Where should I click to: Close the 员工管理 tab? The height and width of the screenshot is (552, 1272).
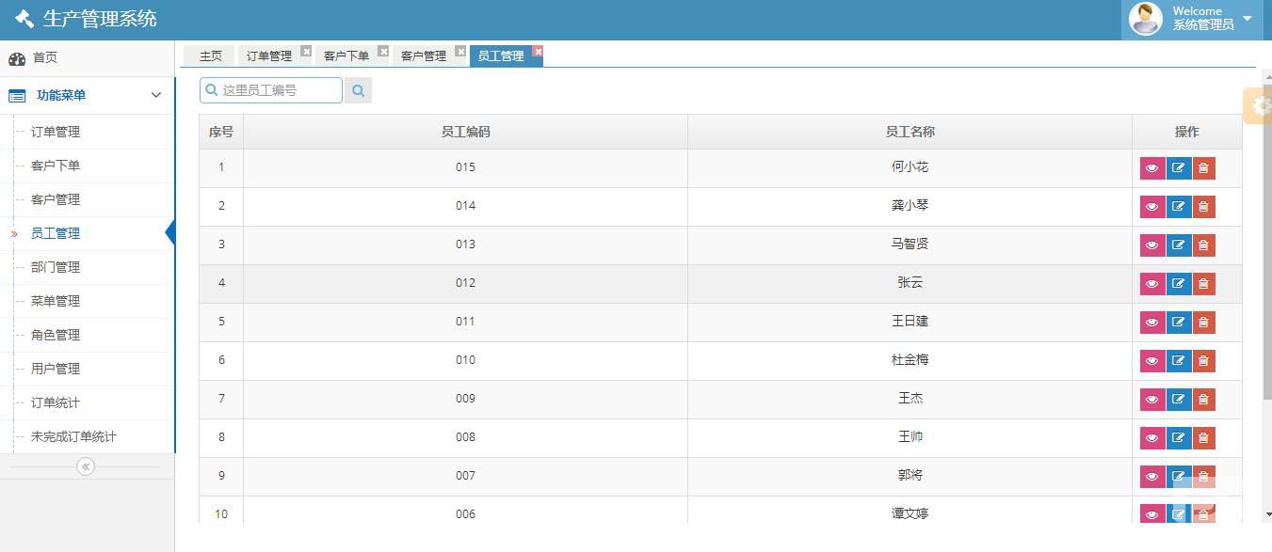point(538,51)
